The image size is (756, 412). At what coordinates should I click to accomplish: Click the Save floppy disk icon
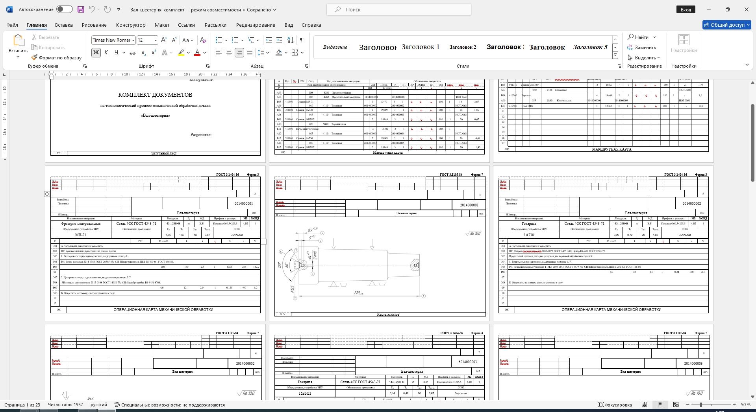point(81,9)
